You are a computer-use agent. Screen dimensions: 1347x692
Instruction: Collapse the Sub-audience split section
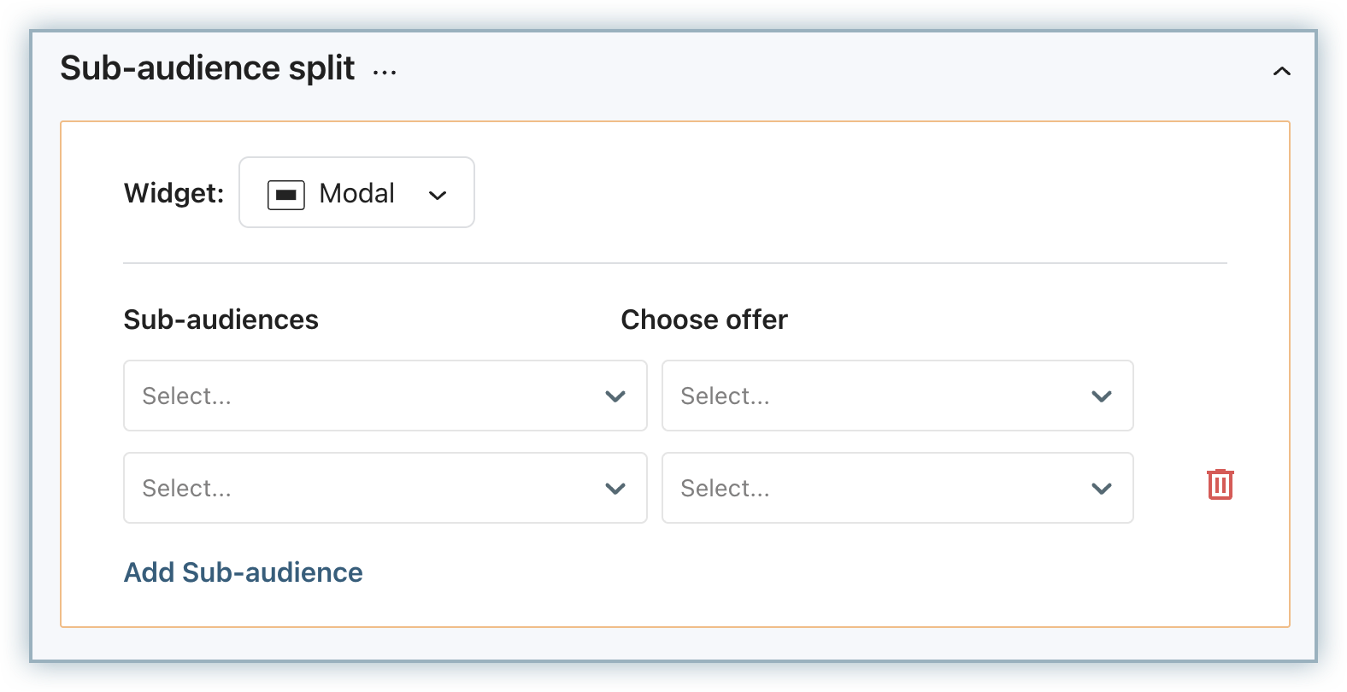point(1281,71)
